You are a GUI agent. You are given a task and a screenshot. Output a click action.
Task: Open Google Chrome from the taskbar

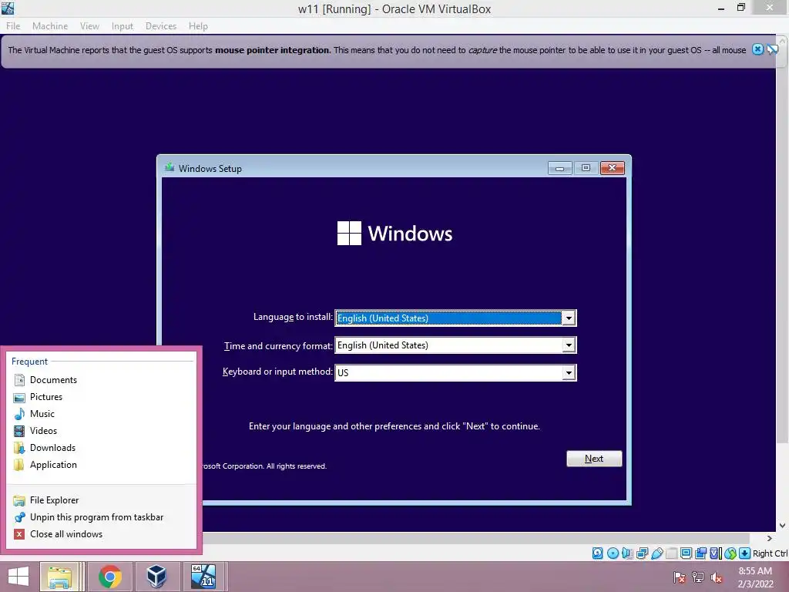click(x=110, y=577)
